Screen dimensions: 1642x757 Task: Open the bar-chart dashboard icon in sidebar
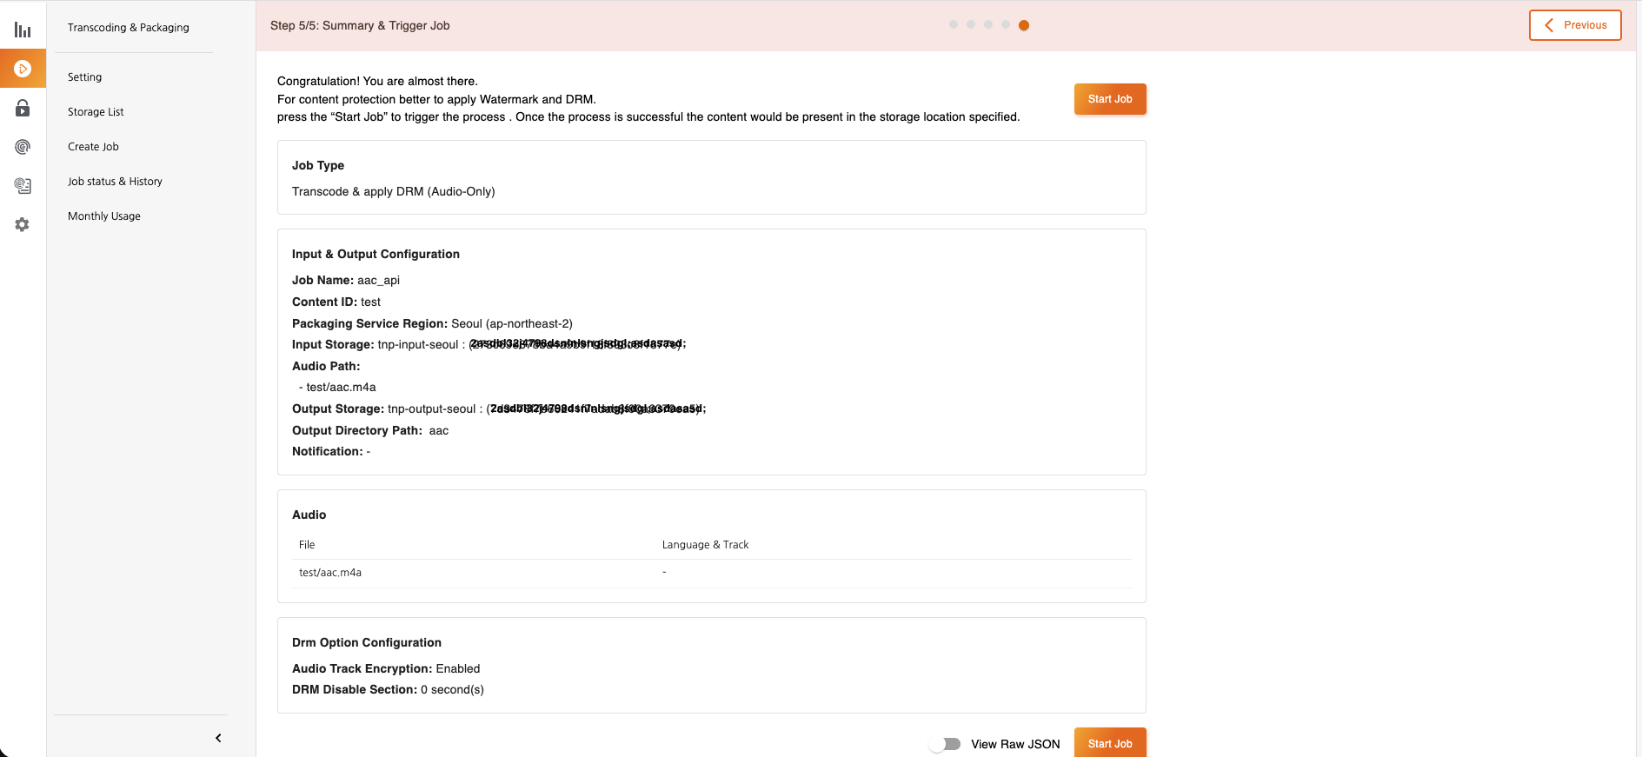[x=23, y=30]
